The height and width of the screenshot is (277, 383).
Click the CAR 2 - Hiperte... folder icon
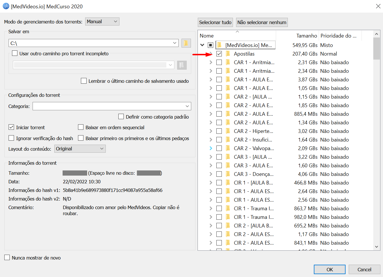pyautogui.click(x=228, y=131)
